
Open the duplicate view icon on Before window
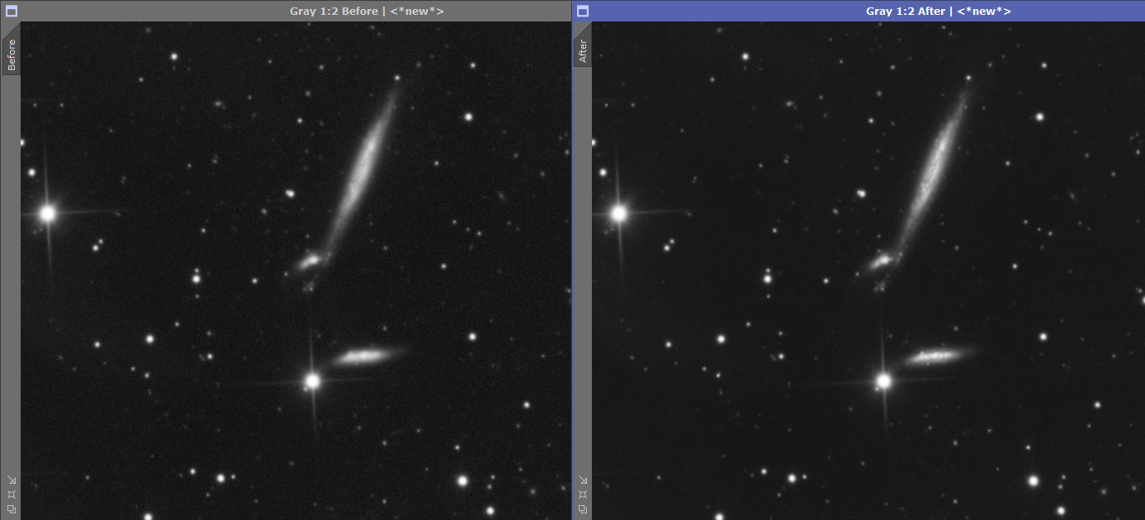(x=12, y=509)
